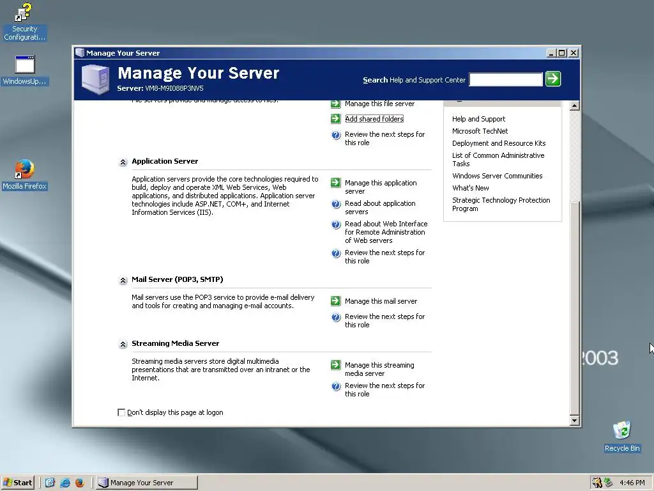Click the green arrow beside Manage this application server
The height and width of the screenshot is (491, 654).
click(335, 183)
